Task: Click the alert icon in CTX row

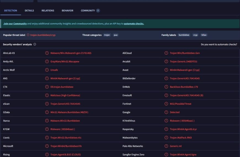Action: (47, 87)
